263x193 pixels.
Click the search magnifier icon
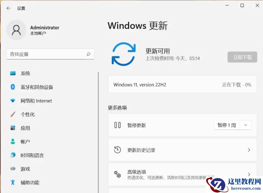pos(88,54)
